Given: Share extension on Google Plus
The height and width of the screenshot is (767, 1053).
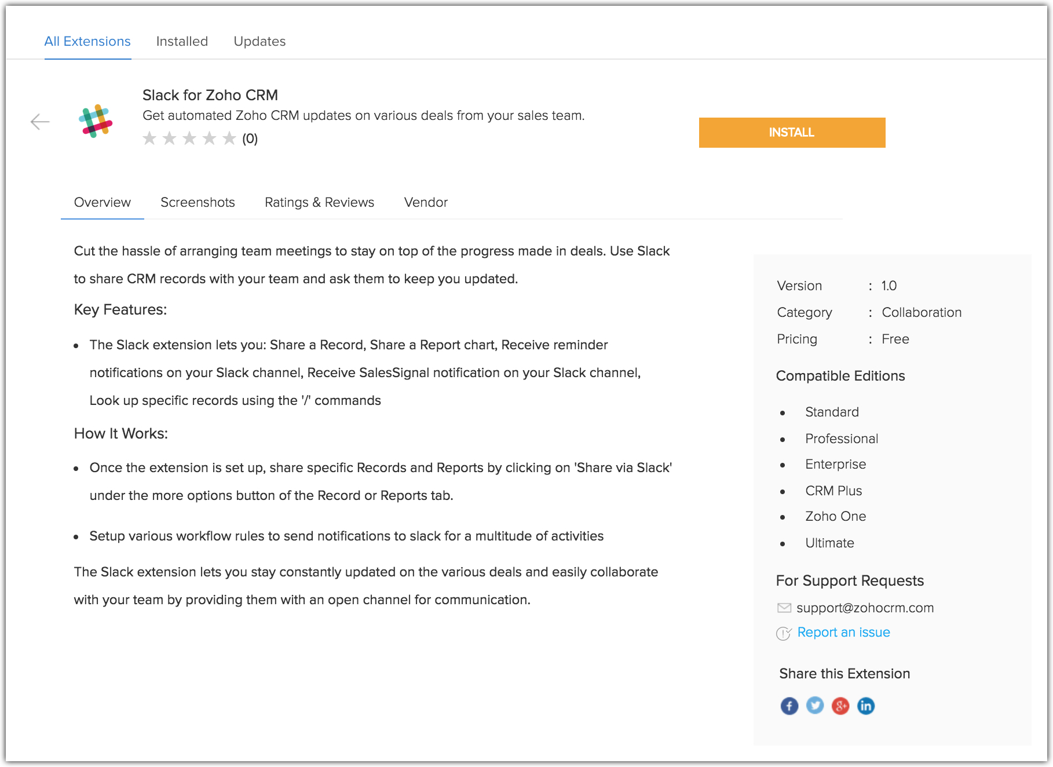Looking at the screenshot, I should [x=840, y=706].
